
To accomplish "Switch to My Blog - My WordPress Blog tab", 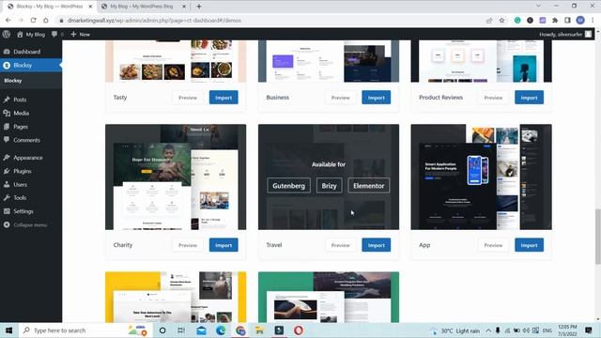I will pos(141,7).
